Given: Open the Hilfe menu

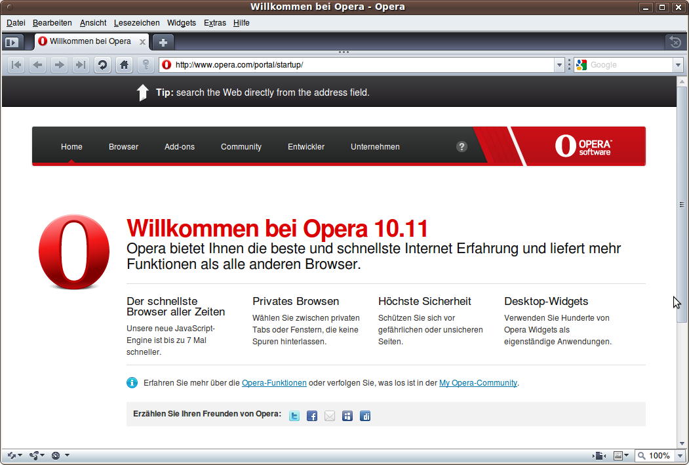Looking at the screenshot, I should coord(241,23).
